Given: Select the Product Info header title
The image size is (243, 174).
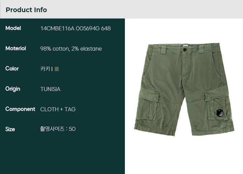Looking at the screenshot, I should pyautogui.click(x=26, y=10).
